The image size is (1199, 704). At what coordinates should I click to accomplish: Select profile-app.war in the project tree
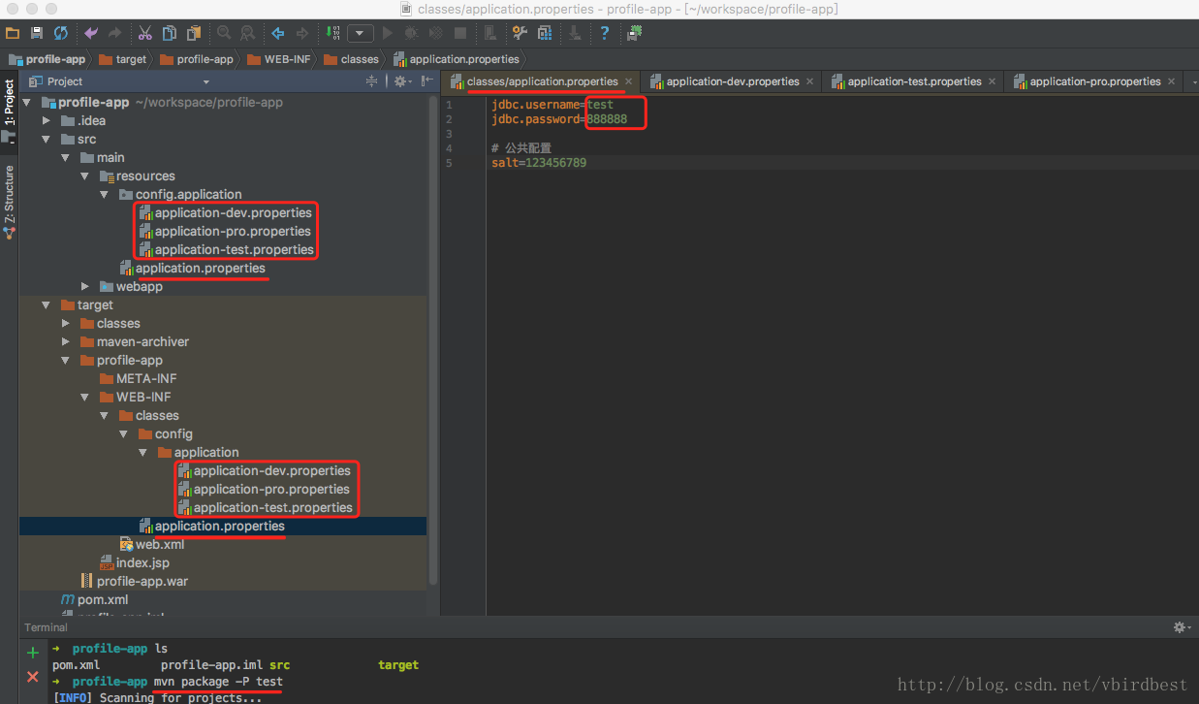(134, 582)
